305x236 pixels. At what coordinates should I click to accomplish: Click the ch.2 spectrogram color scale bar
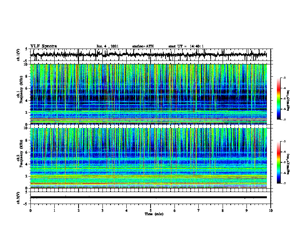pyautogui.click(x=279, y=162)
